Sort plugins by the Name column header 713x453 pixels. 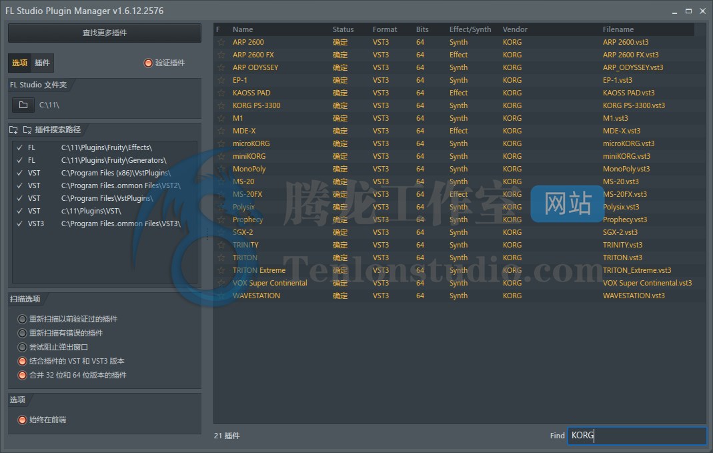coord(243,29)
